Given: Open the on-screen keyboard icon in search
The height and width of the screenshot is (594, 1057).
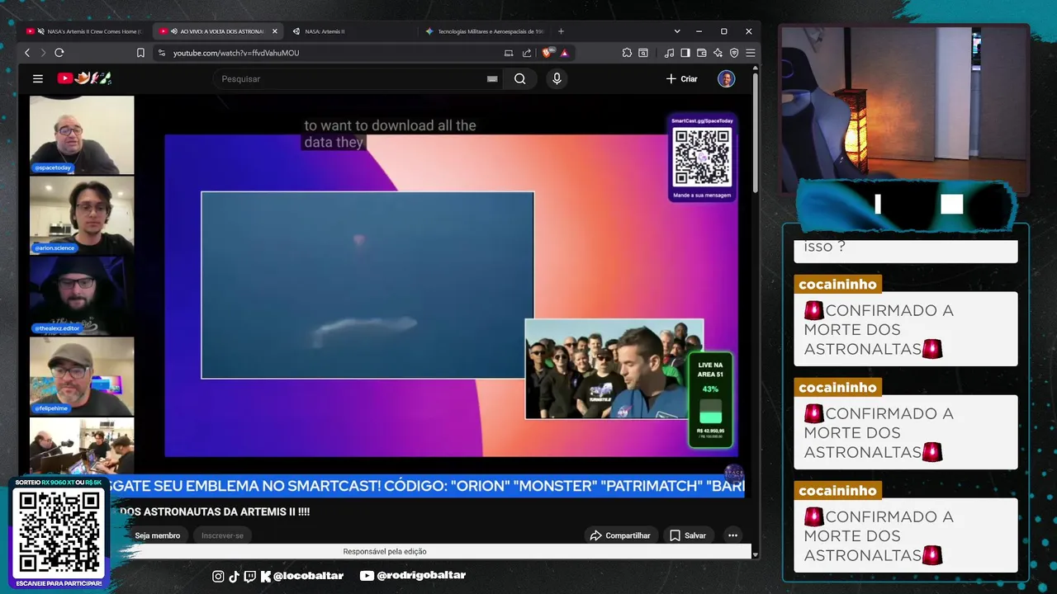Looking at the screenshot, I should [492, 78].
